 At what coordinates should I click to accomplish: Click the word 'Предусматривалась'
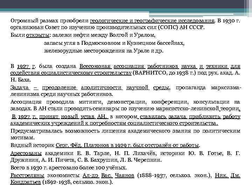(36, 131)
